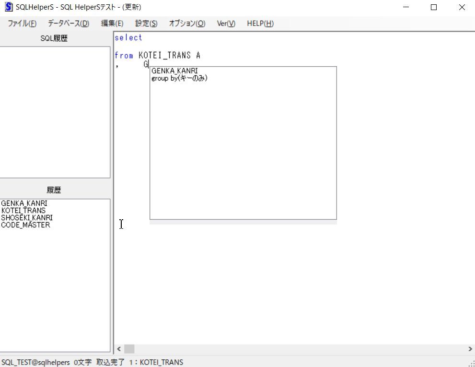475x367 pixels.
Task: Open the Ver(V) menu
Action: (x=226, y=24)
